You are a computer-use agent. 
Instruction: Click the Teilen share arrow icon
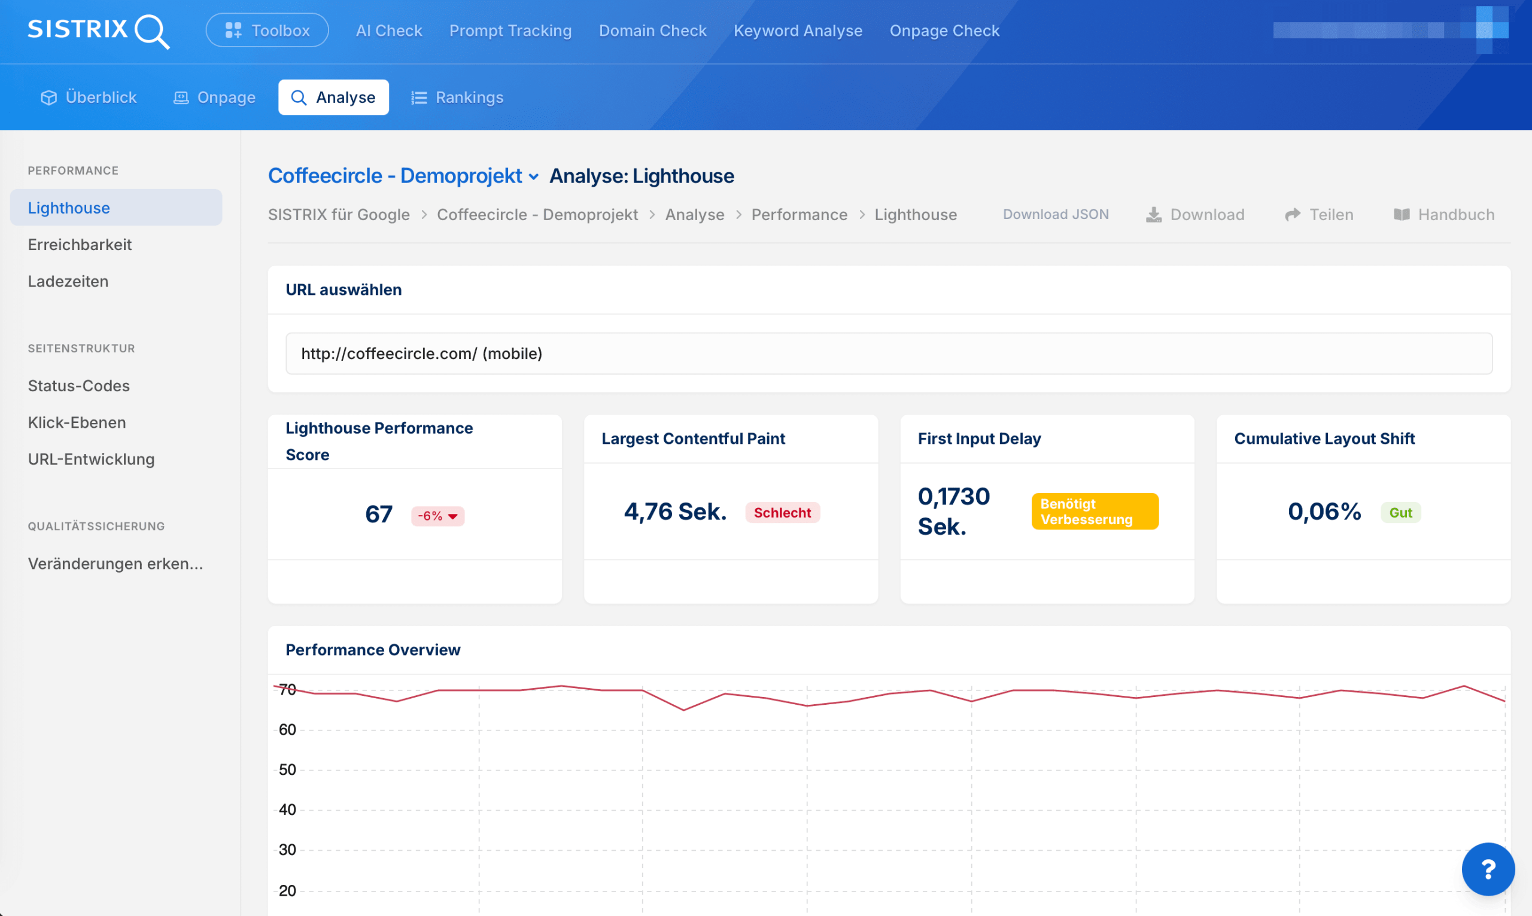pyautogui.click(x=1293, y=214)
